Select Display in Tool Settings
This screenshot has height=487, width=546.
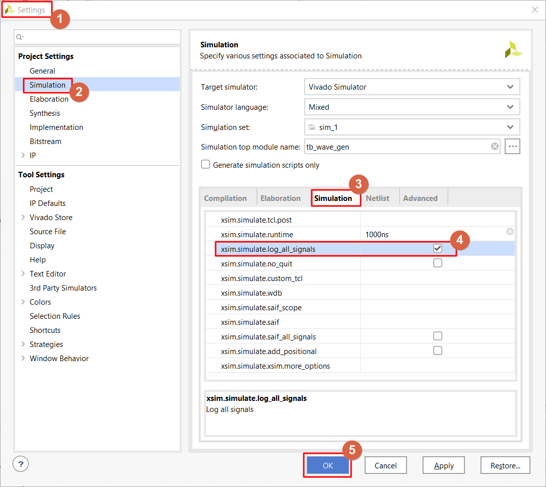pyautogui.click(x=42, y=245)
